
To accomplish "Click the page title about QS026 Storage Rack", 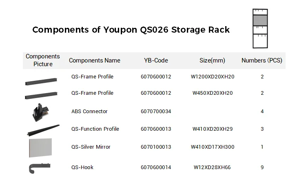I will click(x=131, y=30).
